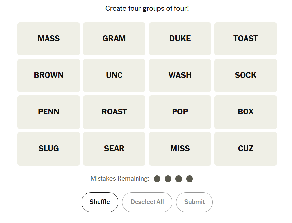Select the SEAR word tile
This screenshot has height=223, width=292.
[114, 149]
